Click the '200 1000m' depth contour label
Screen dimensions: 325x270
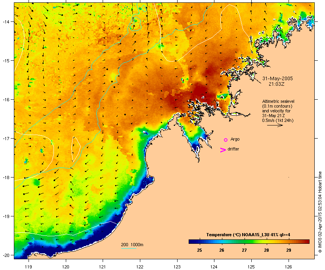click(x=132, y=245)
